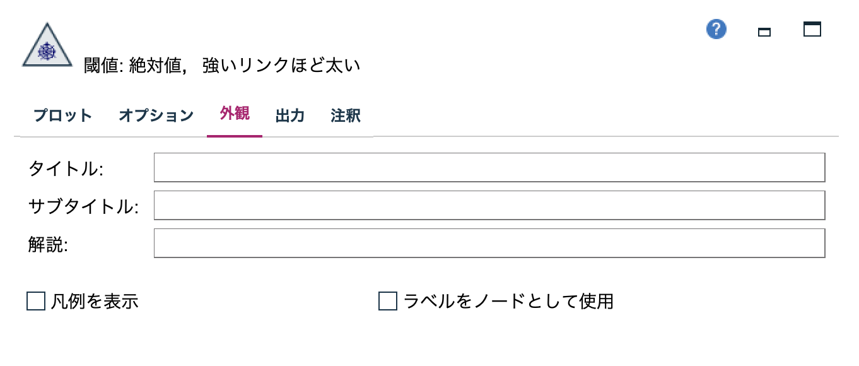The width and height of the screenshot is (859, 366).
Task: Expand the panel to full size icon
Action: pyautogui.click(x=812, y=30)
